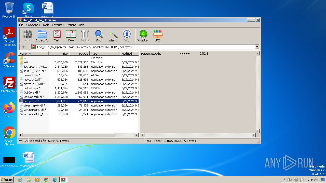Sort by the Name column header
The image size is (326, 183).
(x=34, y=54)
